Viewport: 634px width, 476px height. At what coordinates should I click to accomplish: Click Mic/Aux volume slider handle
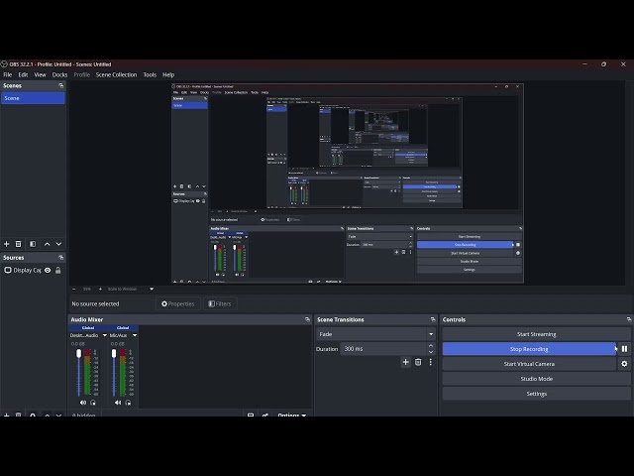[114, 353]
